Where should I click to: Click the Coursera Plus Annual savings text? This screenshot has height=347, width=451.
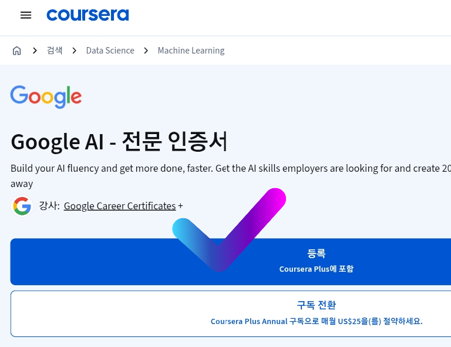coord(317,321)
